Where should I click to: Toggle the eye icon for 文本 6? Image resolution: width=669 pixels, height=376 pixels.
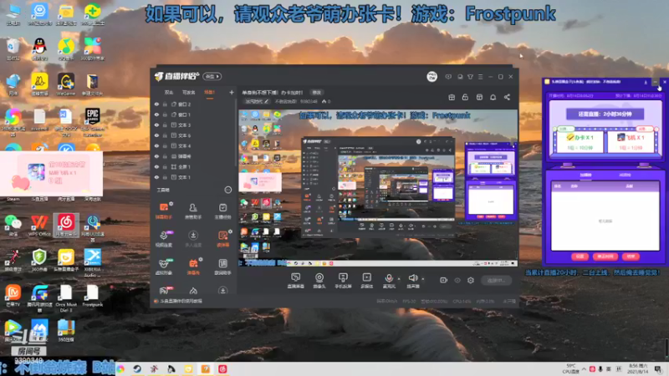[x=156, y=135]
